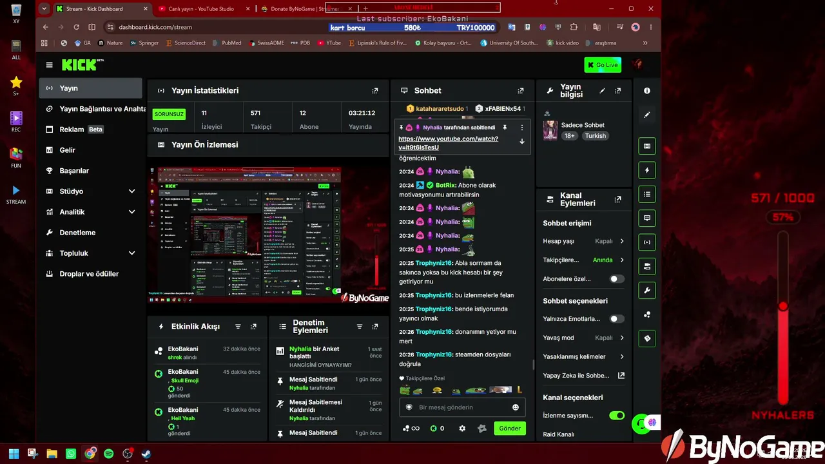Image resolution: width=825 pixels, height=464 pixels.
Task: Click the info icon in right rail
Action: [647, 91]
